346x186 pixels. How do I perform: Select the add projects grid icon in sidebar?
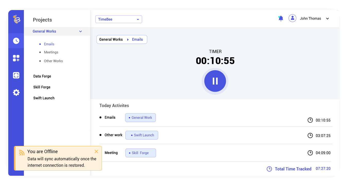point(16,58)
